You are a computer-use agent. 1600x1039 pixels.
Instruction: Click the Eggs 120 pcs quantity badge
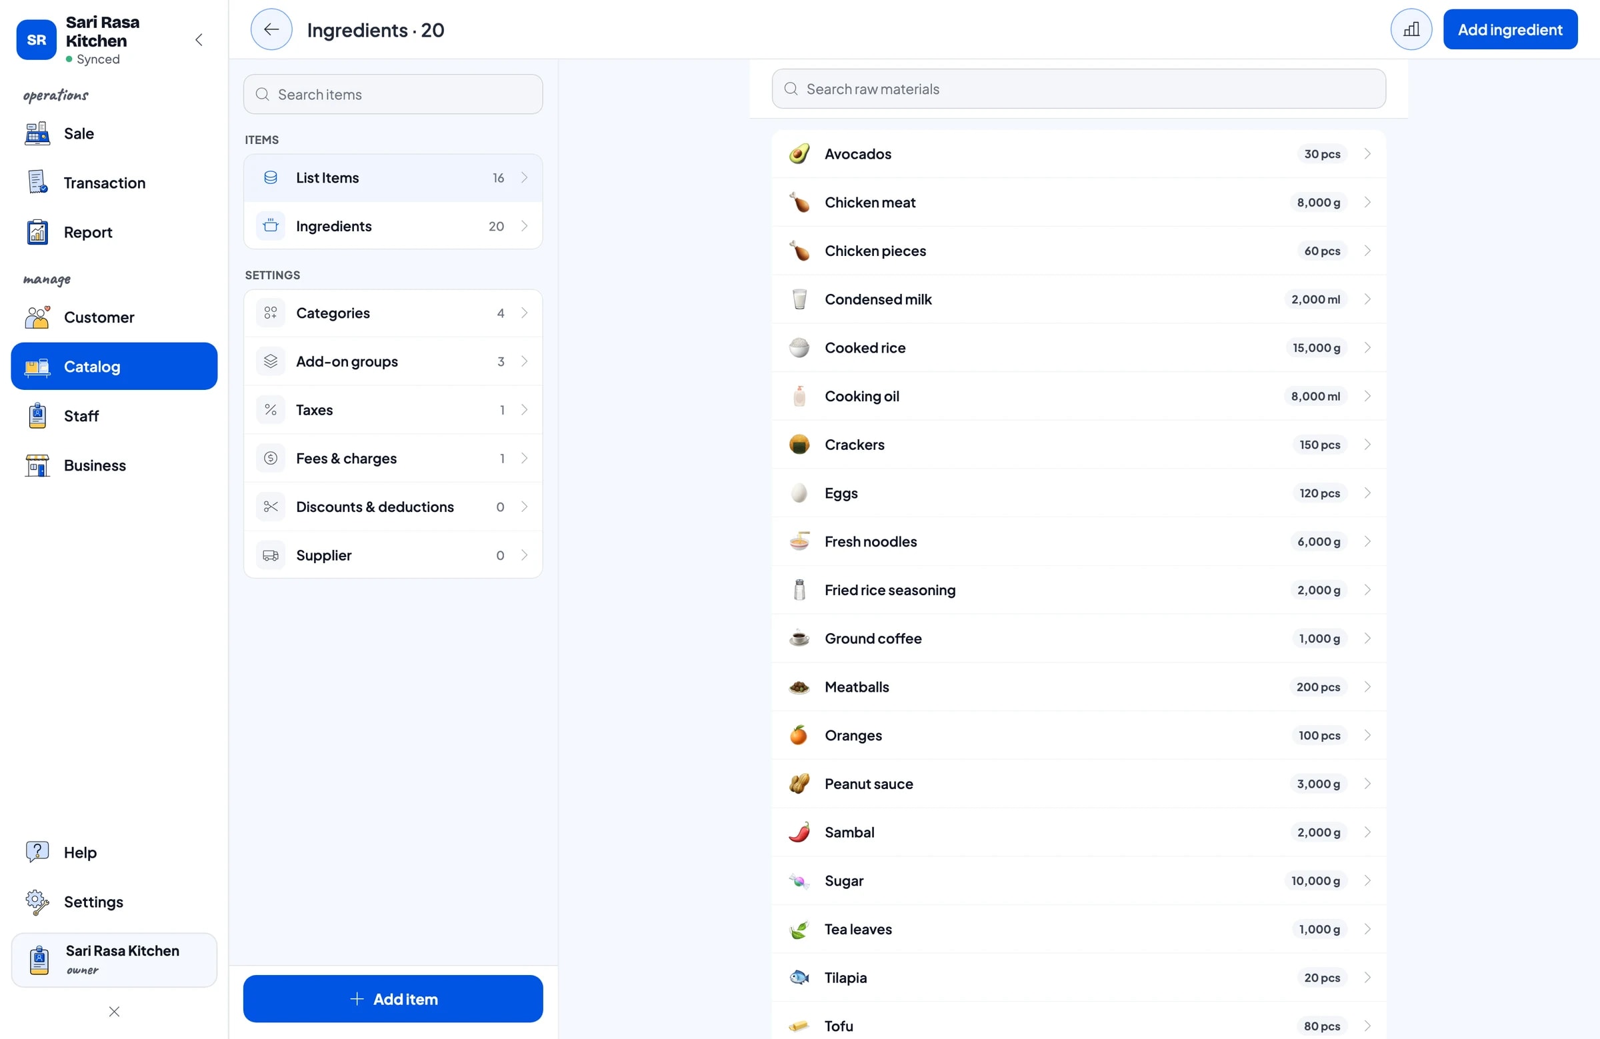tap(1319, 493)
